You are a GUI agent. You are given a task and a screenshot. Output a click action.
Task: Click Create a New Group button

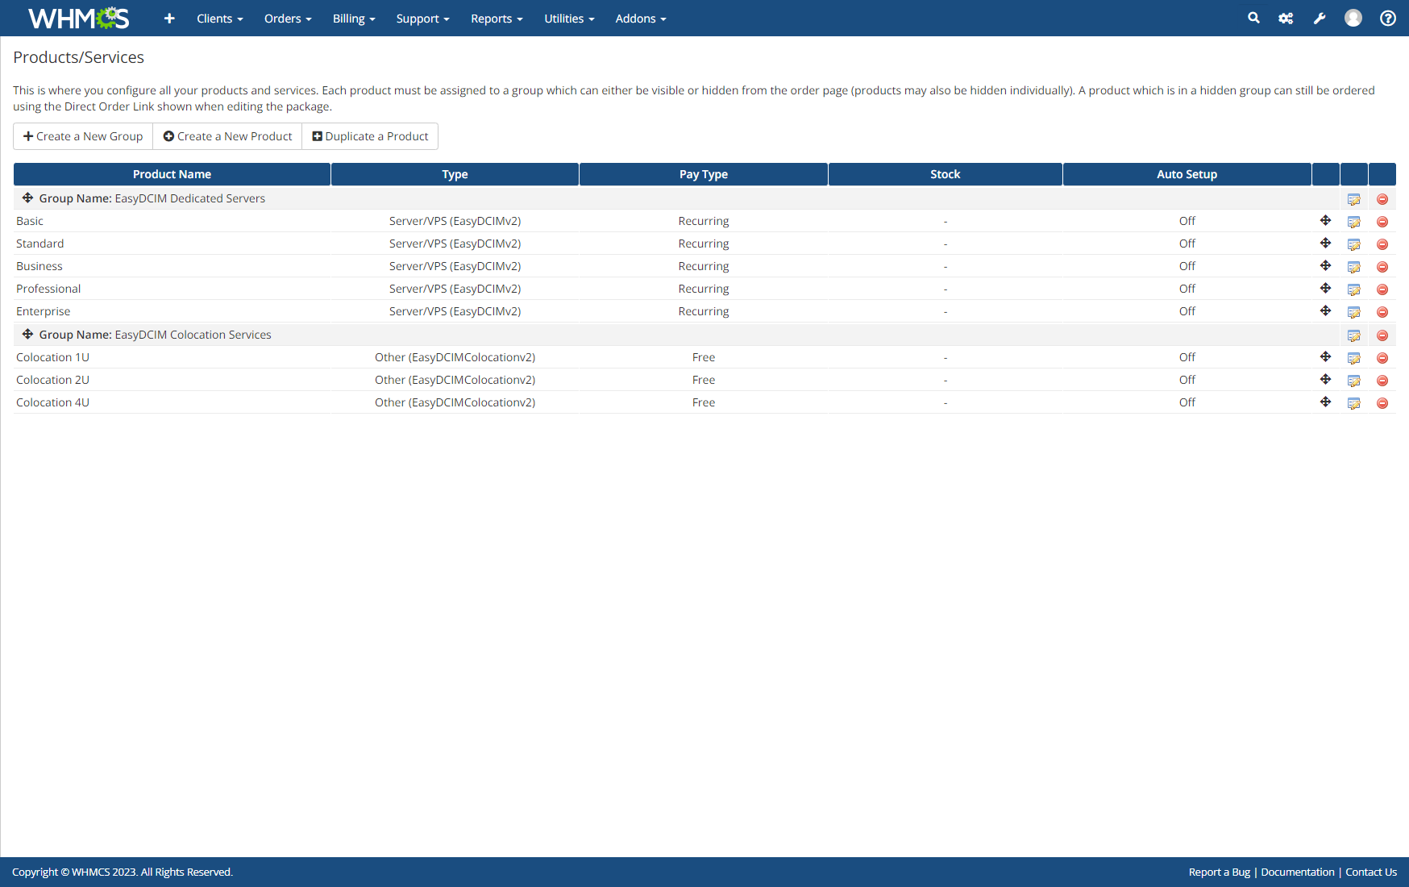[x=83, y=136]
